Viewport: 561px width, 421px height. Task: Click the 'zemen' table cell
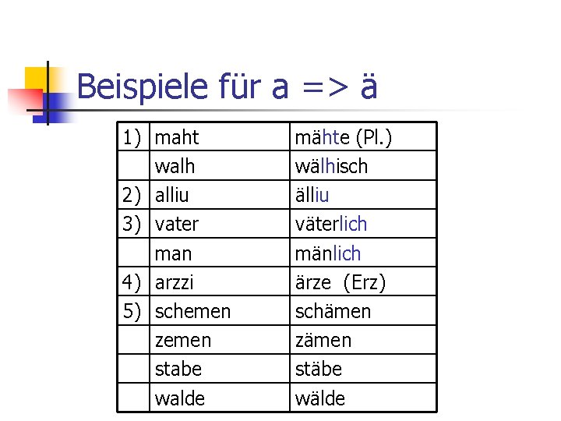183,340
